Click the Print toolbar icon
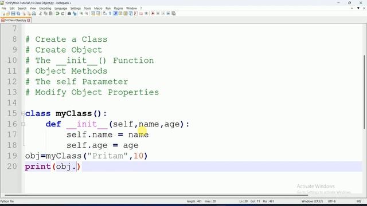 (x=34, y=14)
